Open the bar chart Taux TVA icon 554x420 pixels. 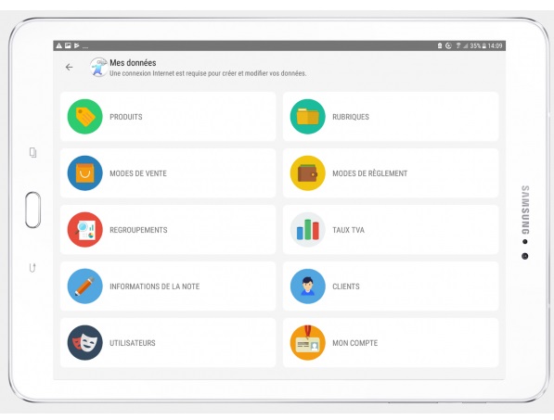click(x=308, y=230)
